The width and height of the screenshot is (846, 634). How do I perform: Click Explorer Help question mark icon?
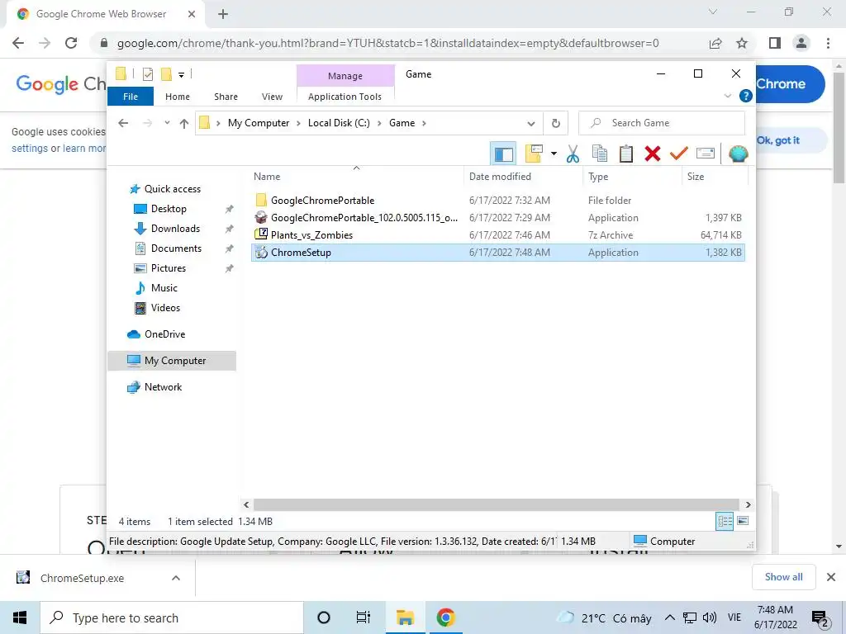[x=746, y=96]
